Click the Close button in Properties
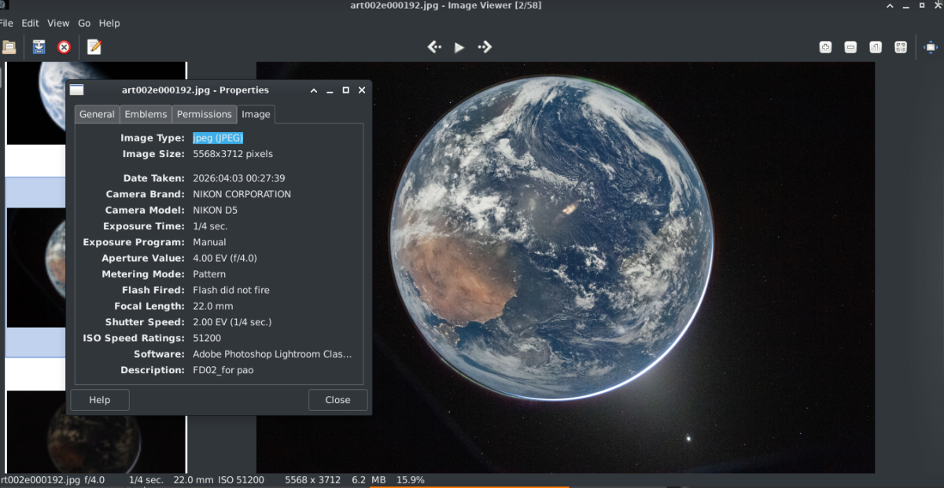944x488 pixels. [x=337, y=399]
